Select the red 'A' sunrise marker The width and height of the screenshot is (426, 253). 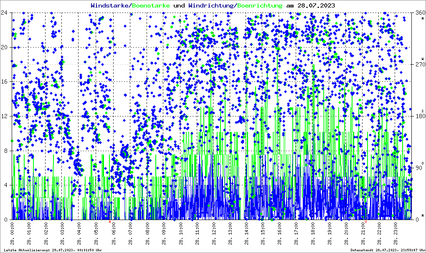point(110,222)
